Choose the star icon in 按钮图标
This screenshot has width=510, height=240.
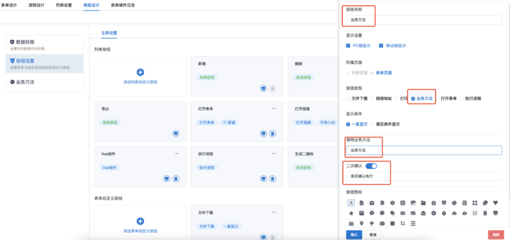351,213
